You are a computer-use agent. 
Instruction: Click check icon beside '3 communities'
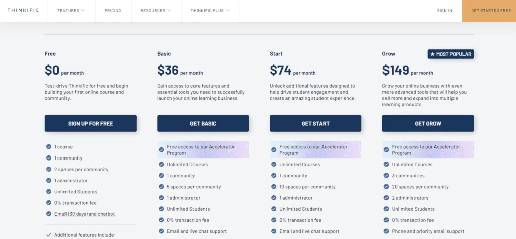click(386, 176)
